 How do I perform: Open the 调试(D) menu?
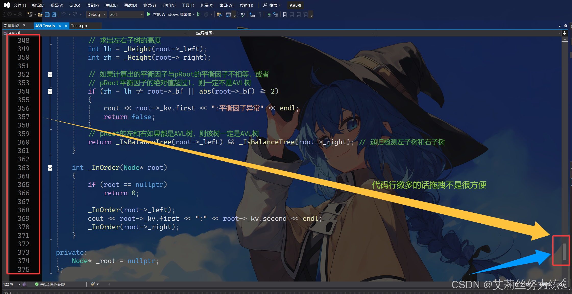tap(130, 5)
